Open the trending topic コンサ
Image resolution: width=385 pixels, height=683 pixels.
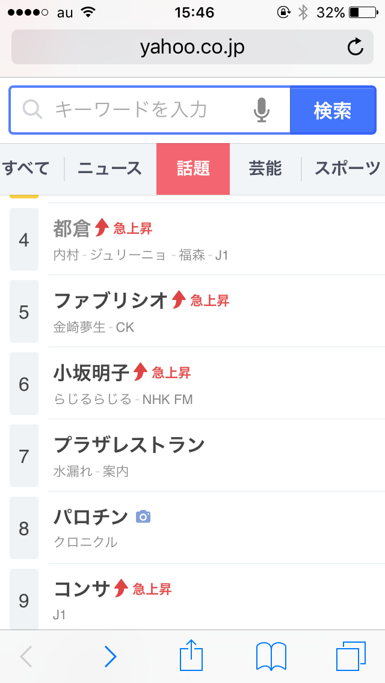82,589
